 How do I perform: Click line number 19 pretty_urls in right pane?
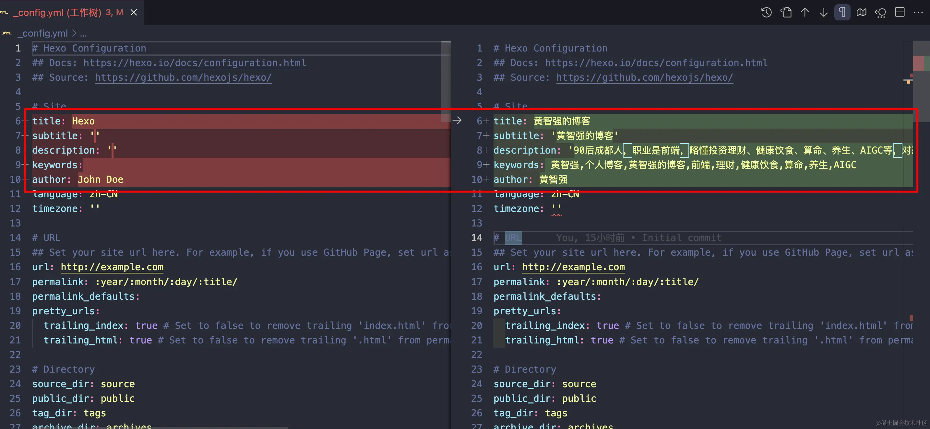(476, 311)
